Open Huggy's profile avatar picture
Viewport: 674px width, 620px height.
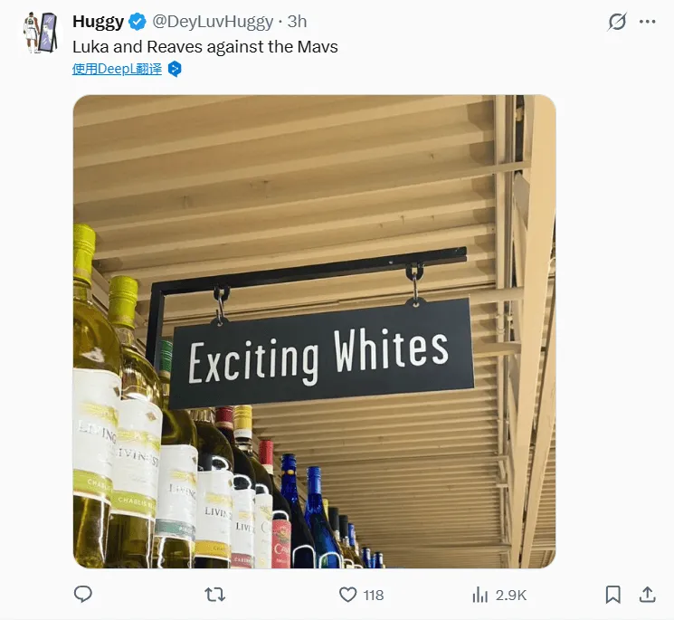point(39,33)
